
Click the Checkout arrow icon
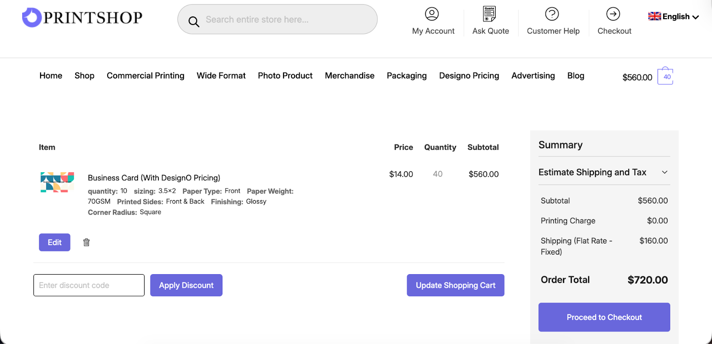[613, 14]
